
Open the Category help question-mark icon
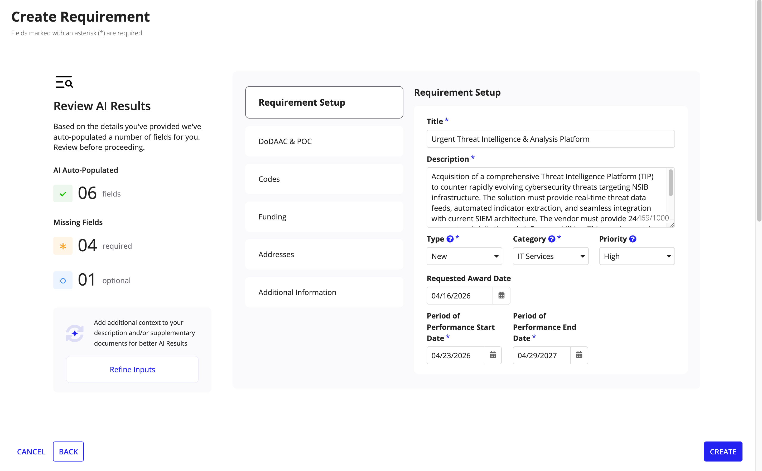pos(552,239)
